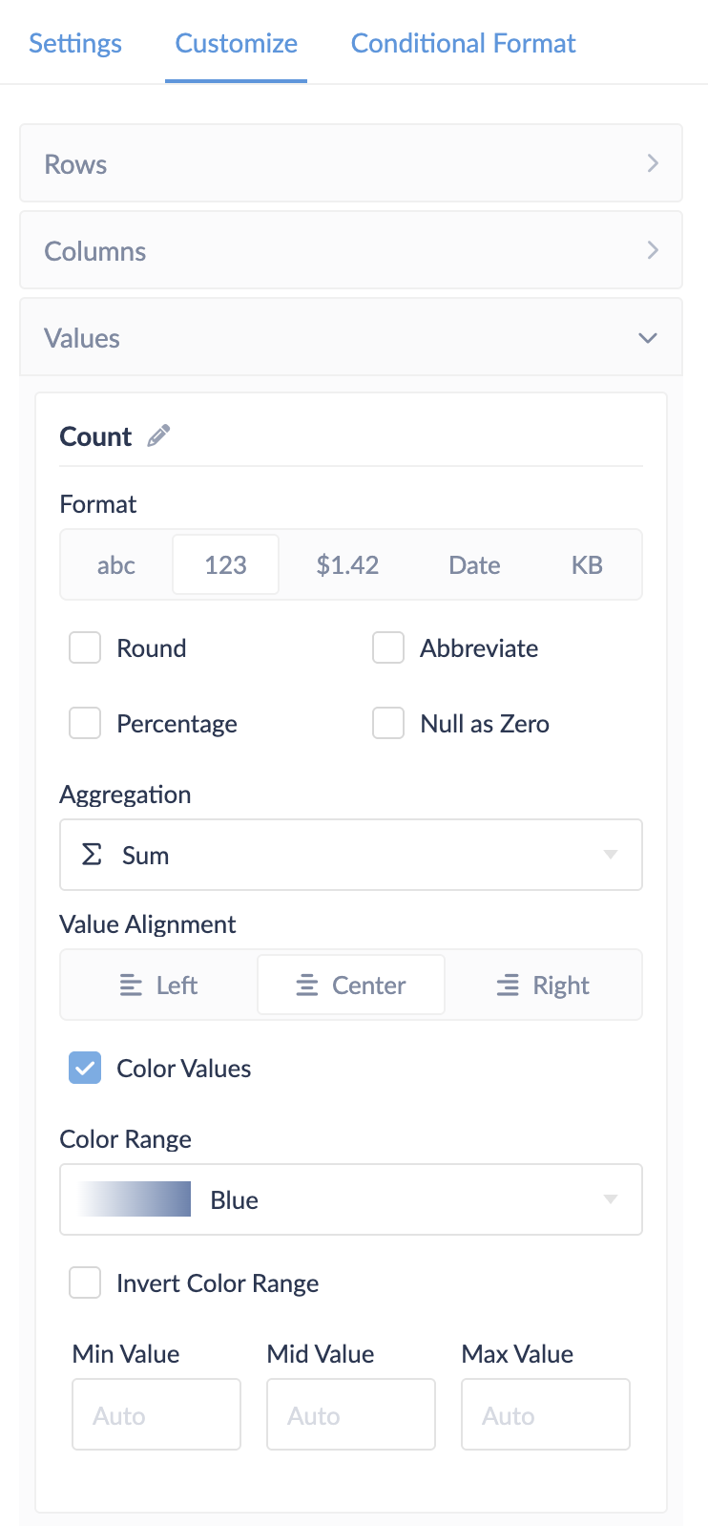
Task: Enable the Round checkbox
Action: pyautogui.click(x=85, y=647)
